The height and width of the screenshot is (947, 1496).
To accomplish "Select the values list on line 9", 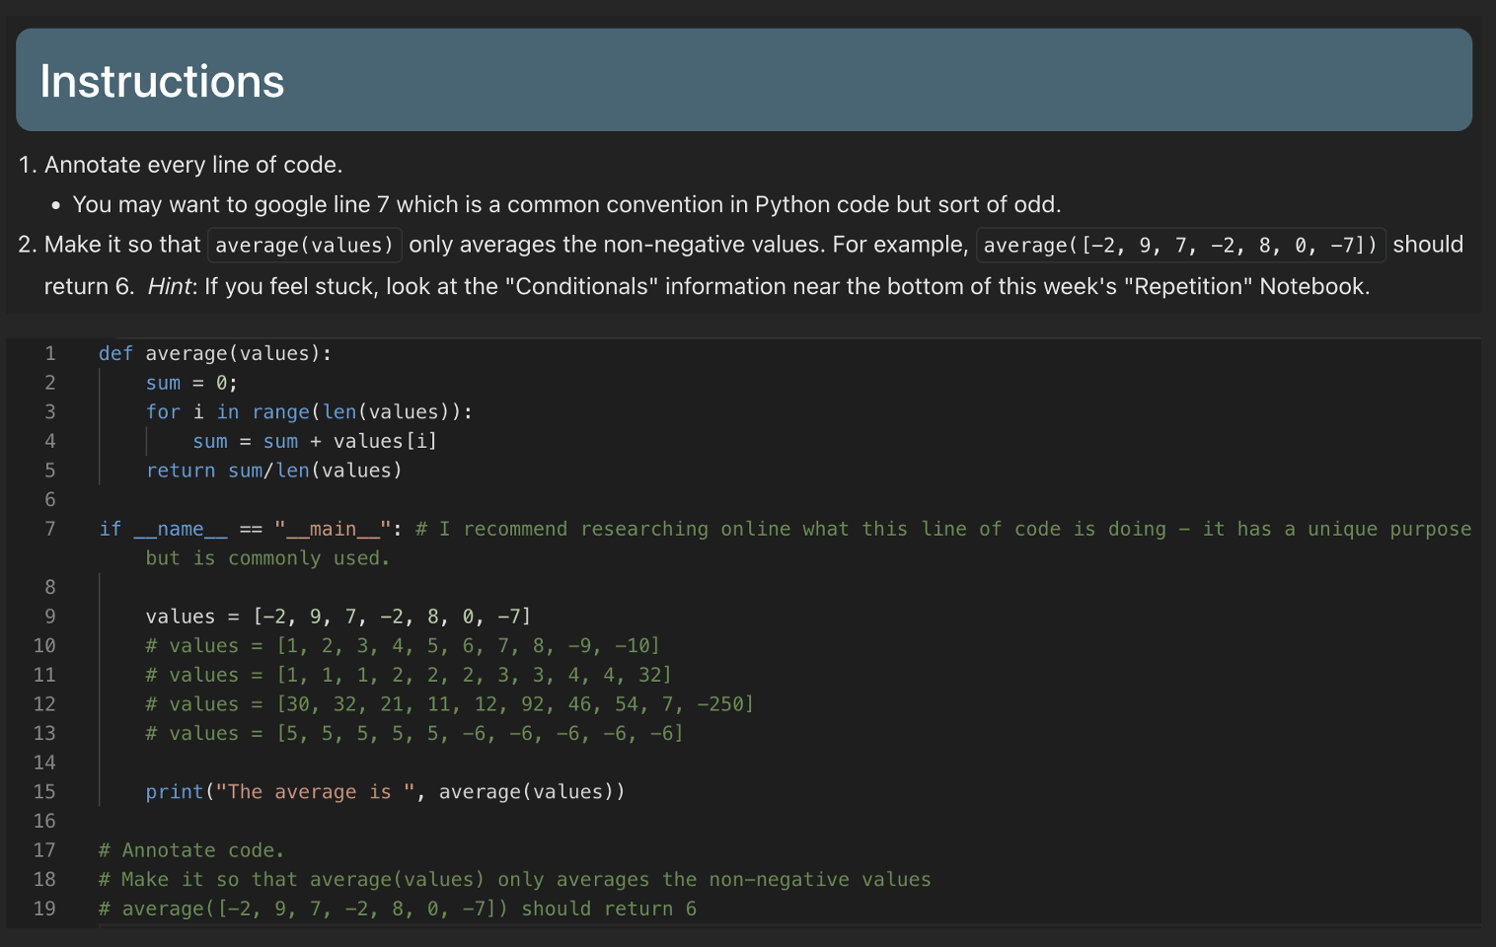I will [337, 616].
